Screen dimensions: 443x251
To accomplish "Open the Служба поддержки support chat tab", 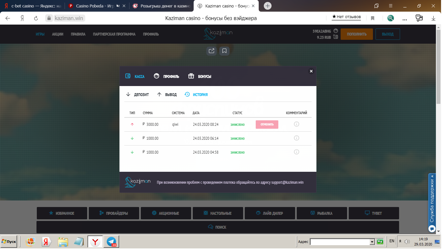I will (432, 203).
